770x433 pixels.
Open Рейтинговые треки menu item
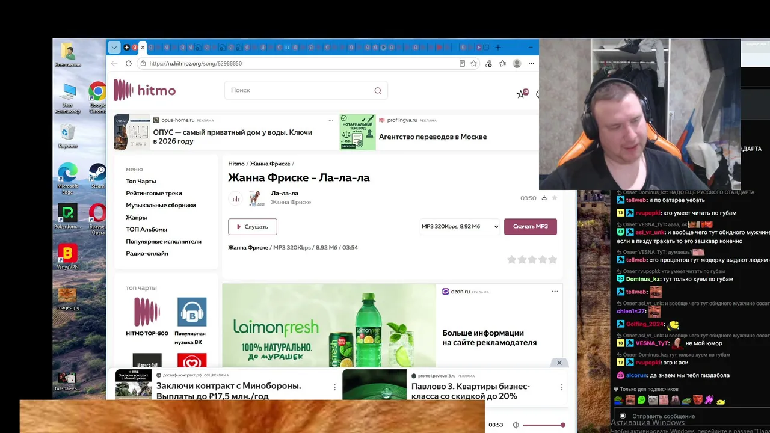coord(154,193)
